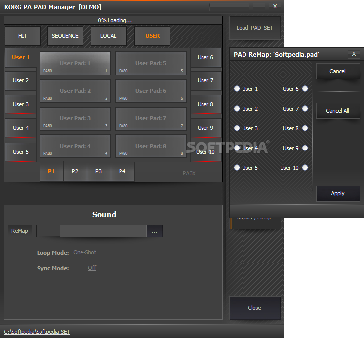Select User Pad: 1 slot
The height and width of the screenshot is (338, 364).
pos(75,63)
